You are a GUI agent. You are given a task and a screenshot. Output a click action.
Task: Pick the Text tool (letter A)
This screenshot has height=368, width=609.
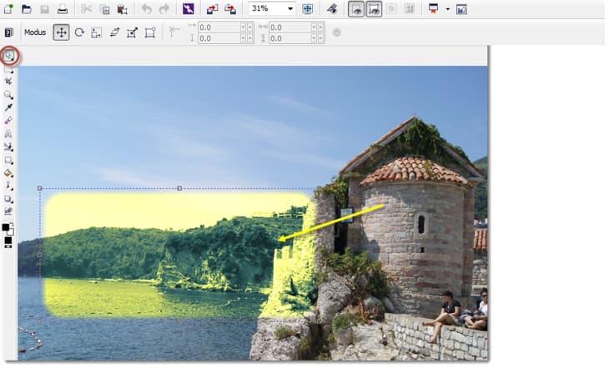(x=8, y=133)
